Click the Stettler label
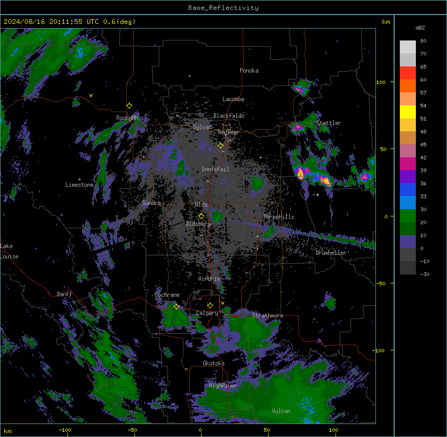This screenshot has height=437, width=447. [329, 123]
